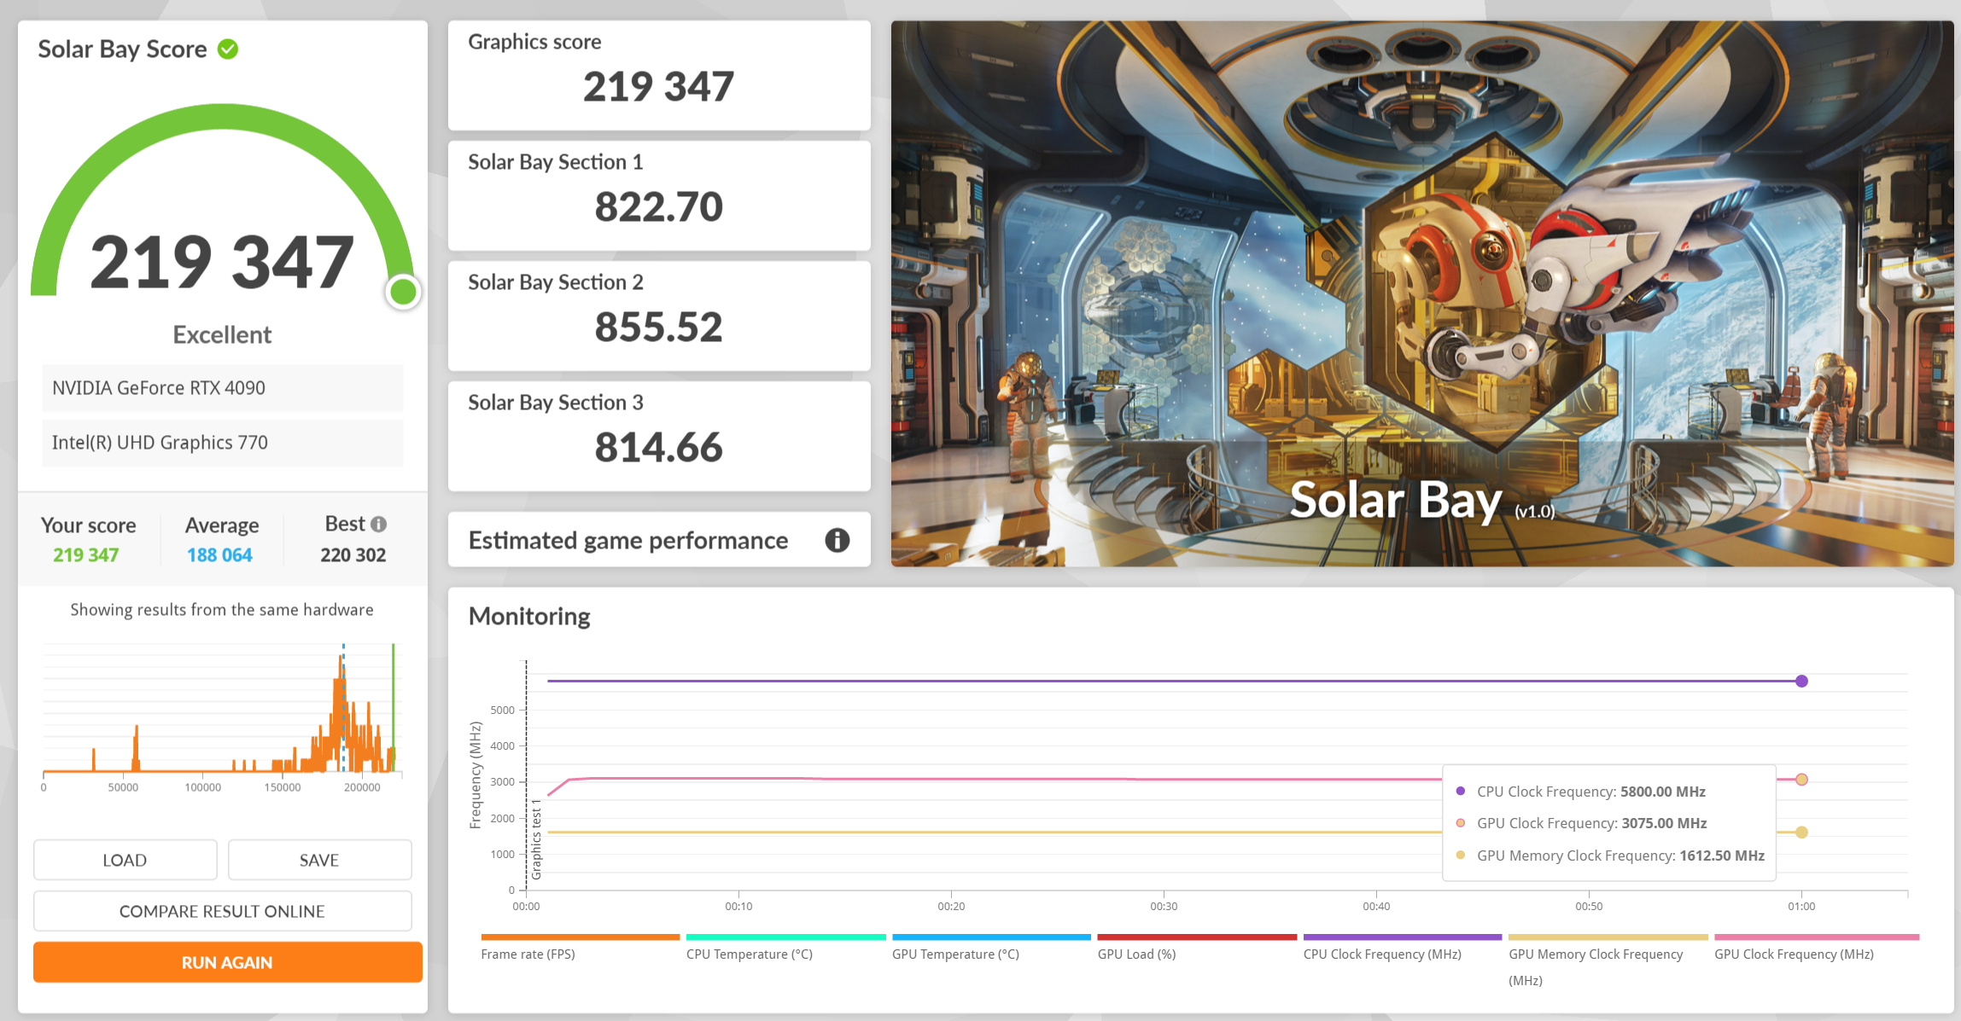Toggle CPU Clock Frequency (MHz) legend series
Screen dimensions: 1961x1021
pyautogui.click(x=1403, y=948)
